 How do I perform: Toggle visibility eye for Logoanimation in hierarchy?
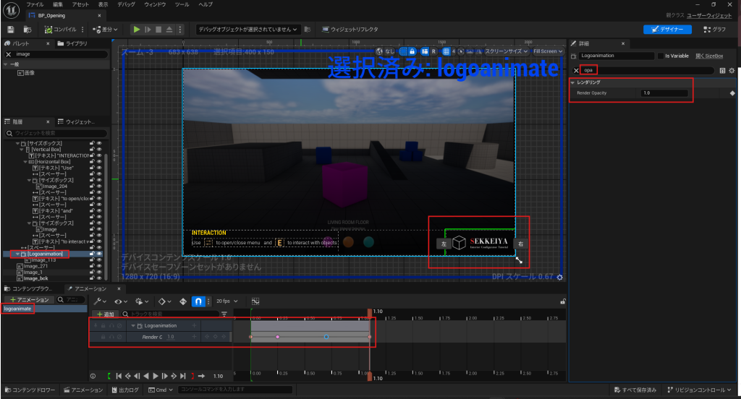(x=99, y=254)
